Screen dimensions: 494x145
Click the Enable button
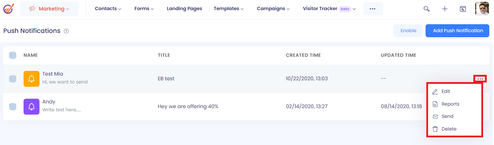tap(408, 31)
